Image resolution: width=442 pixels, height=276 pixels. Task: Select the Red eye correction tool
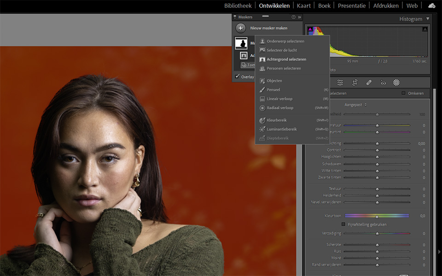click(383, 82)
